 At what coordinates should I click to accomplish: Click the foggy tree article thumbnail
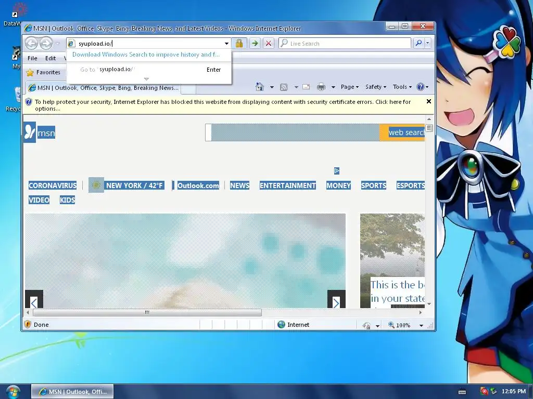[x=392, y=261]
